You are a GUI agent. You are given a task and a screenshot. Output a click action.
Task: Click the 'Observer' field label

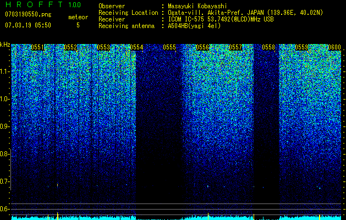point(112,6)
